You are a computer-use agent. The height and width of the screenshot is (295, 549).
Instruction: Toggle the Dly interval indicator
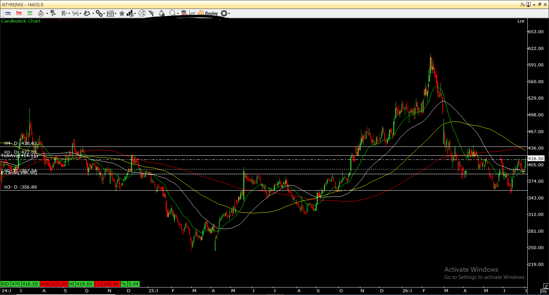(x=544, y=291)
